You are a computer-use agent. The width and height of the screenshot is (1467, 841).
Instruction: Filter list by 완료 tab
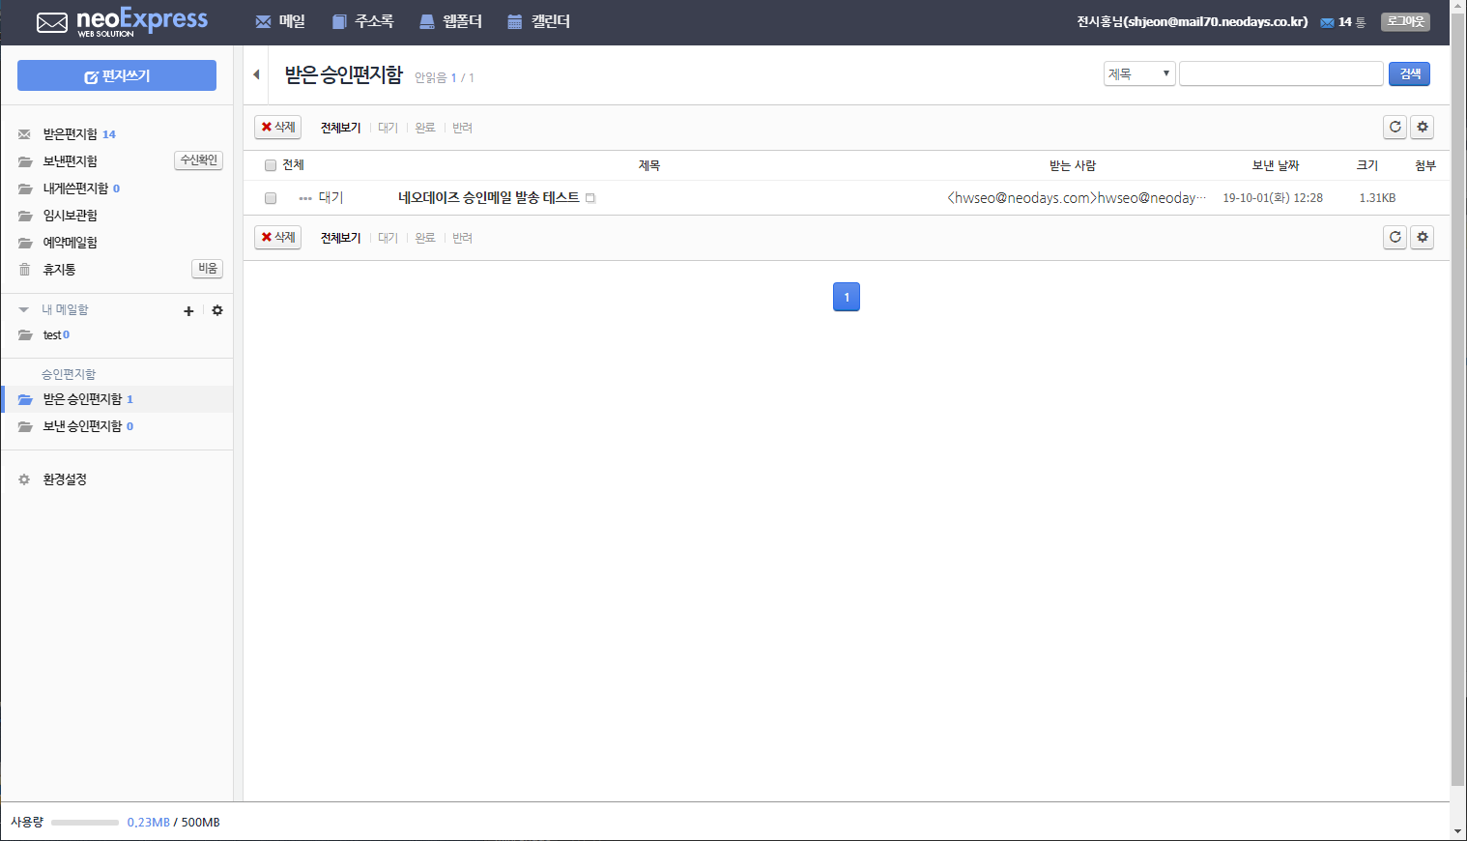425,128
